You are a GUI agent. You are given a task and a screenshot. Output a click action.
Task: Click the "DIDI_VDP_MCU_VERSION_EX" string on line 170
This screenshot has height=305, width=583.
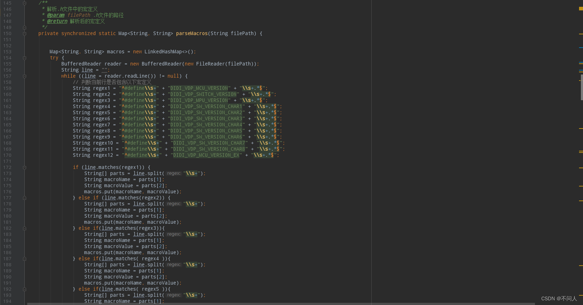click(206, 155)
